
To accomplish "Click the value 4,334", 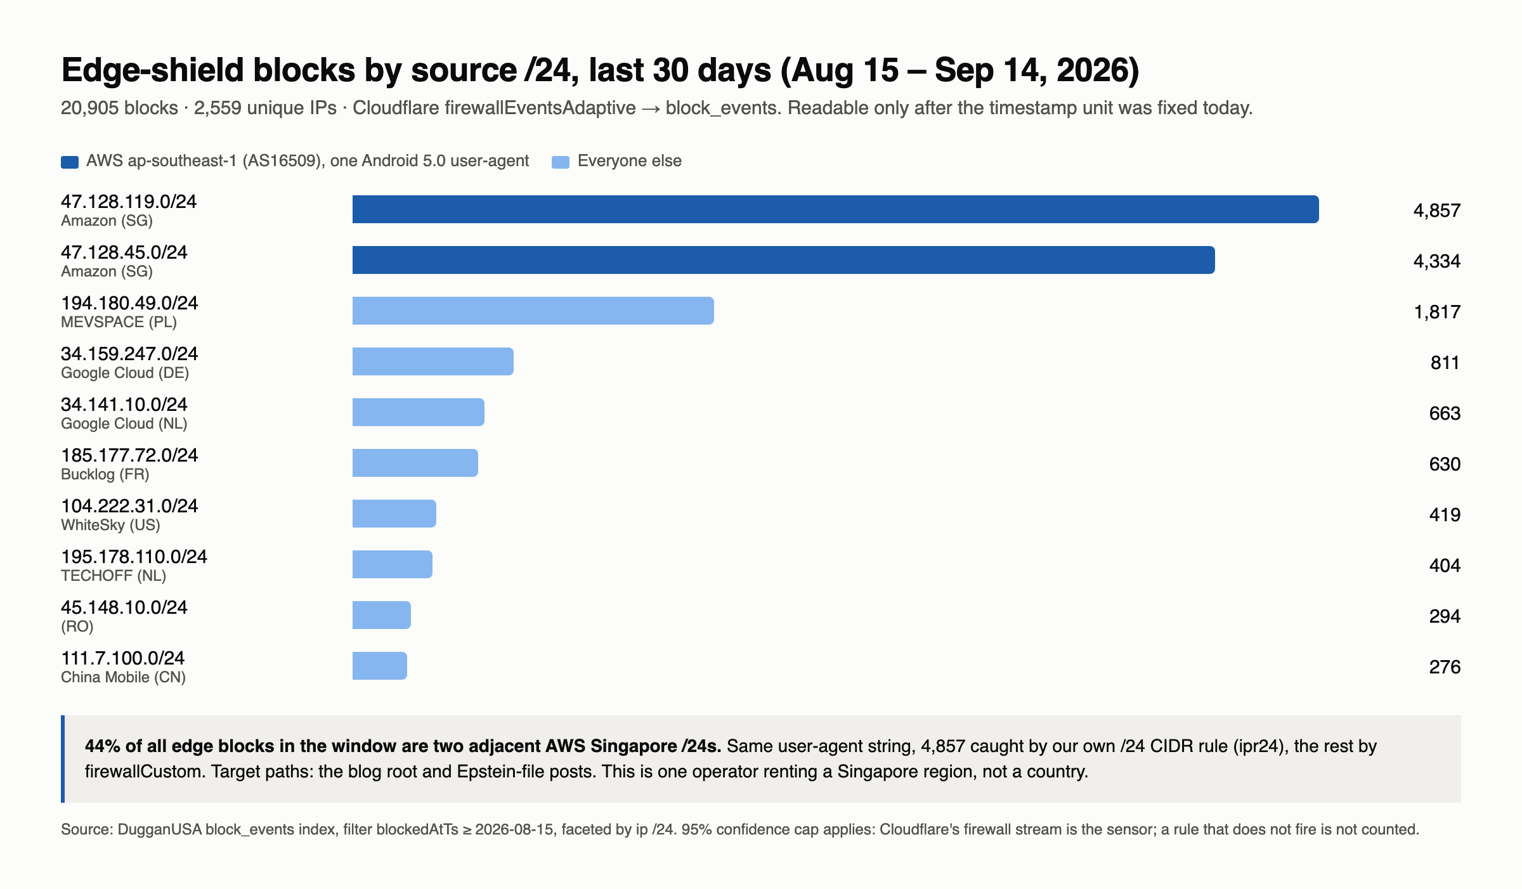I will 1437,261.
